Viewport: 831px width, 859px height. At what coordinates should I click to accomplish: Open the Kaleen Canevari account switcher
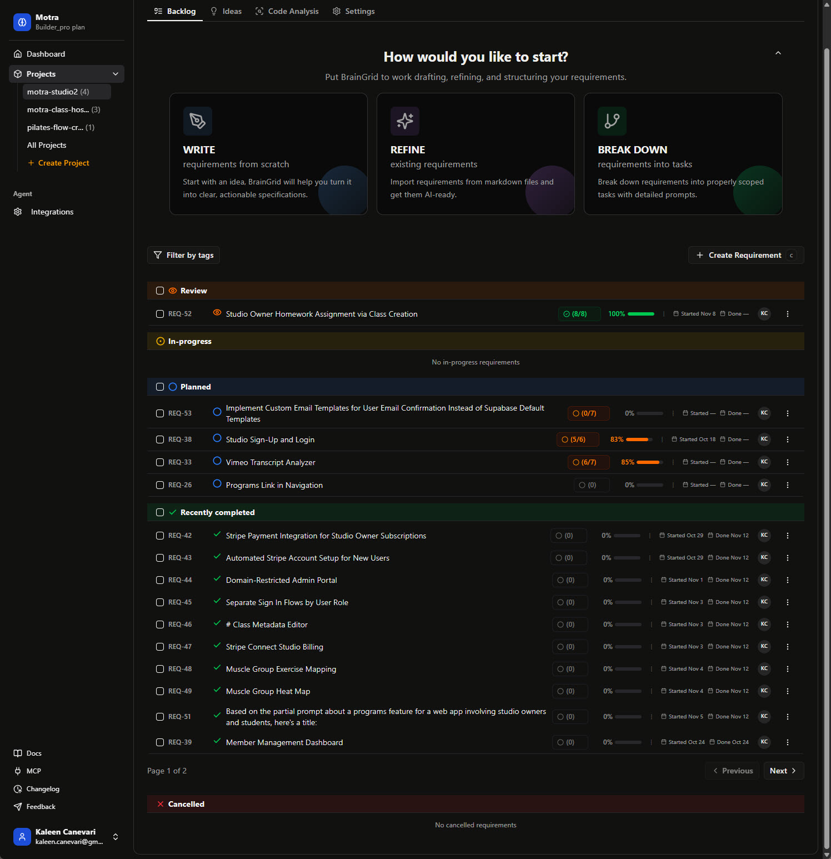coord(116,837)
